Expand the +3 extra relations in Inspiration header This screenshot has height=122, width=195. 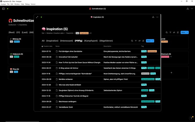click(90, 33)
